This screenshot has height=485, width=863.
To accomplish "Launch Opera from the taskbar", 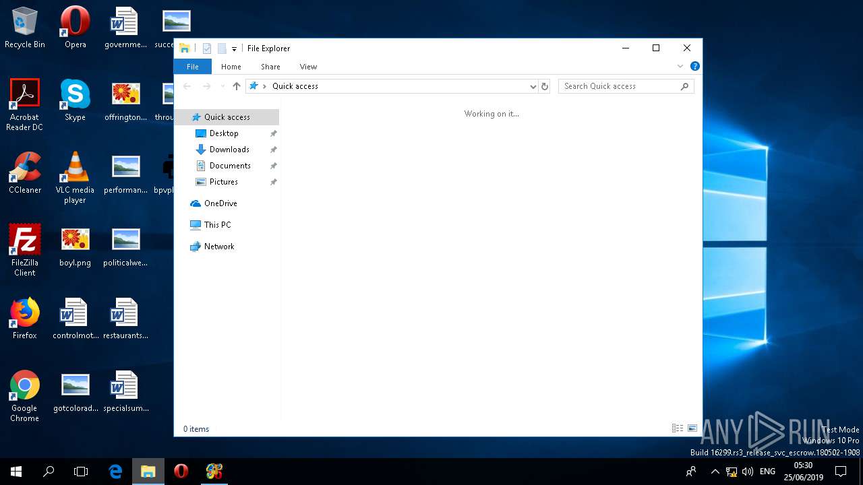I will coord(181,472).
